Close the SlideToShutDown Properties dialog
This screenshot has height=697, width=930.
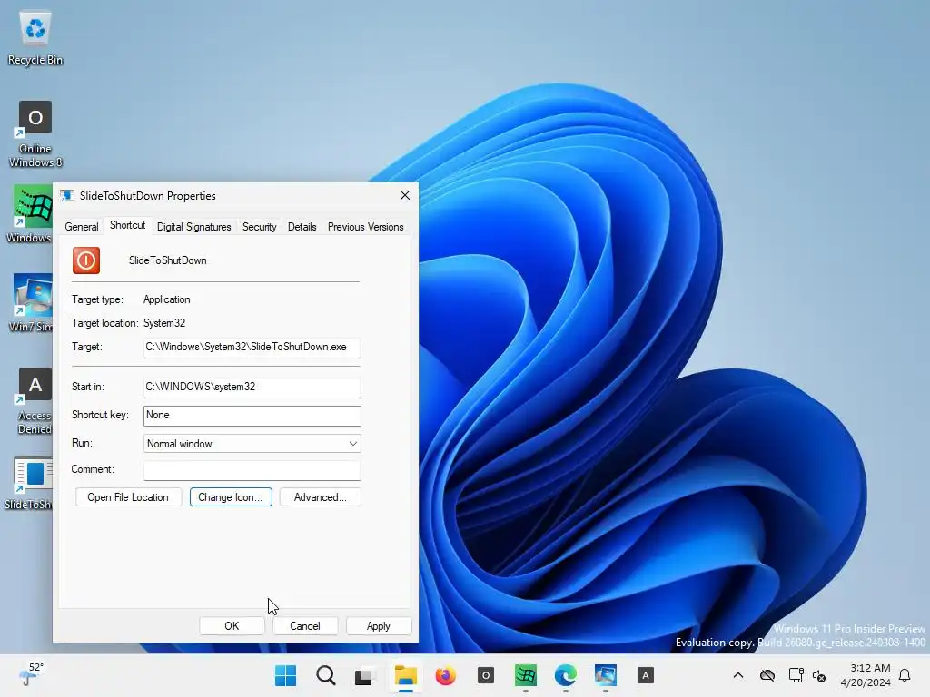405,196
